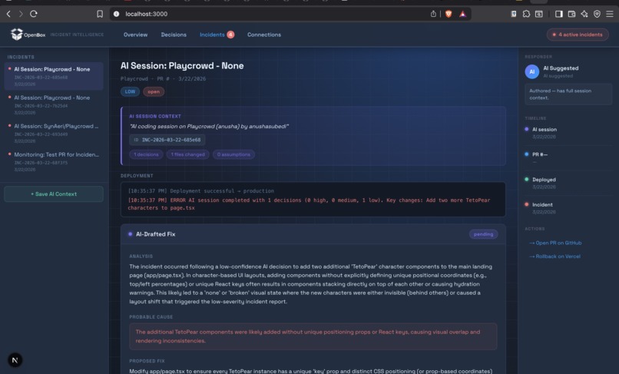
Task: Click the 1 files changed chip
Action: tap(187, 154)
